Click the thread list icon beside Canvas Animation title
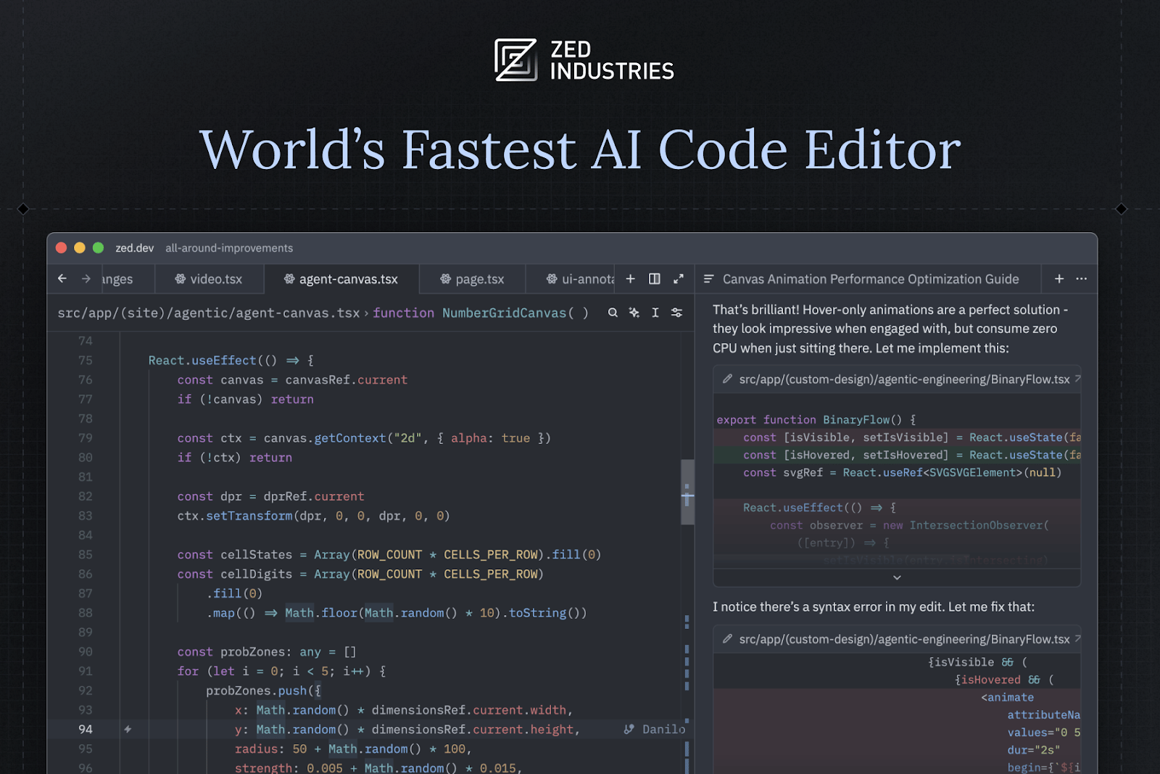Image resolution: width=1160 pixels, height=774 pixels. click(x=709, y=279)
